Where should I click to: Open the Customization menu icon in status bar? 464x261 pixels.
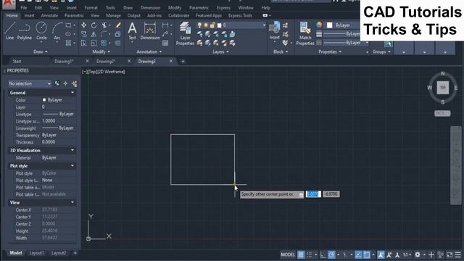pyautogui.click(x=457, y=254)
